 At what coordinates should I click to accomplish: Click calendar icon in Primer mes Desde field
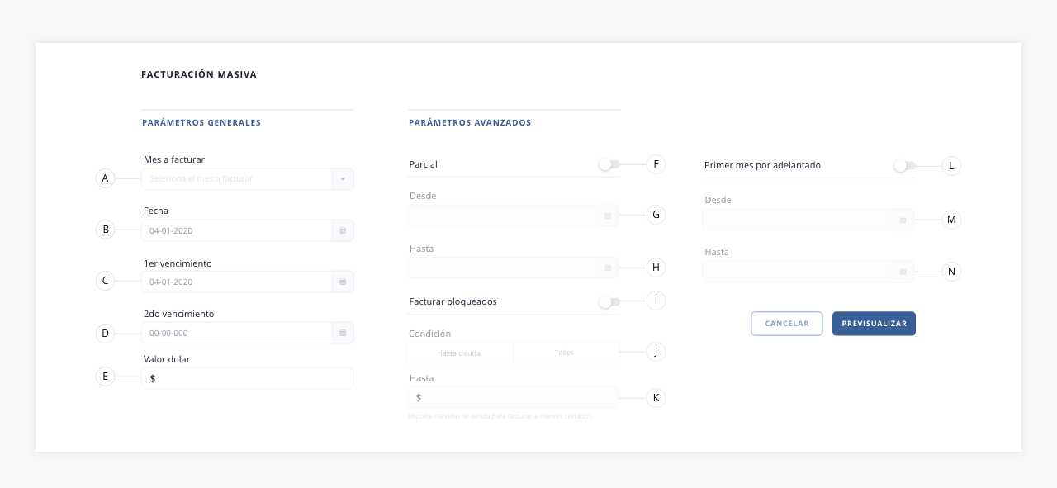903,220
